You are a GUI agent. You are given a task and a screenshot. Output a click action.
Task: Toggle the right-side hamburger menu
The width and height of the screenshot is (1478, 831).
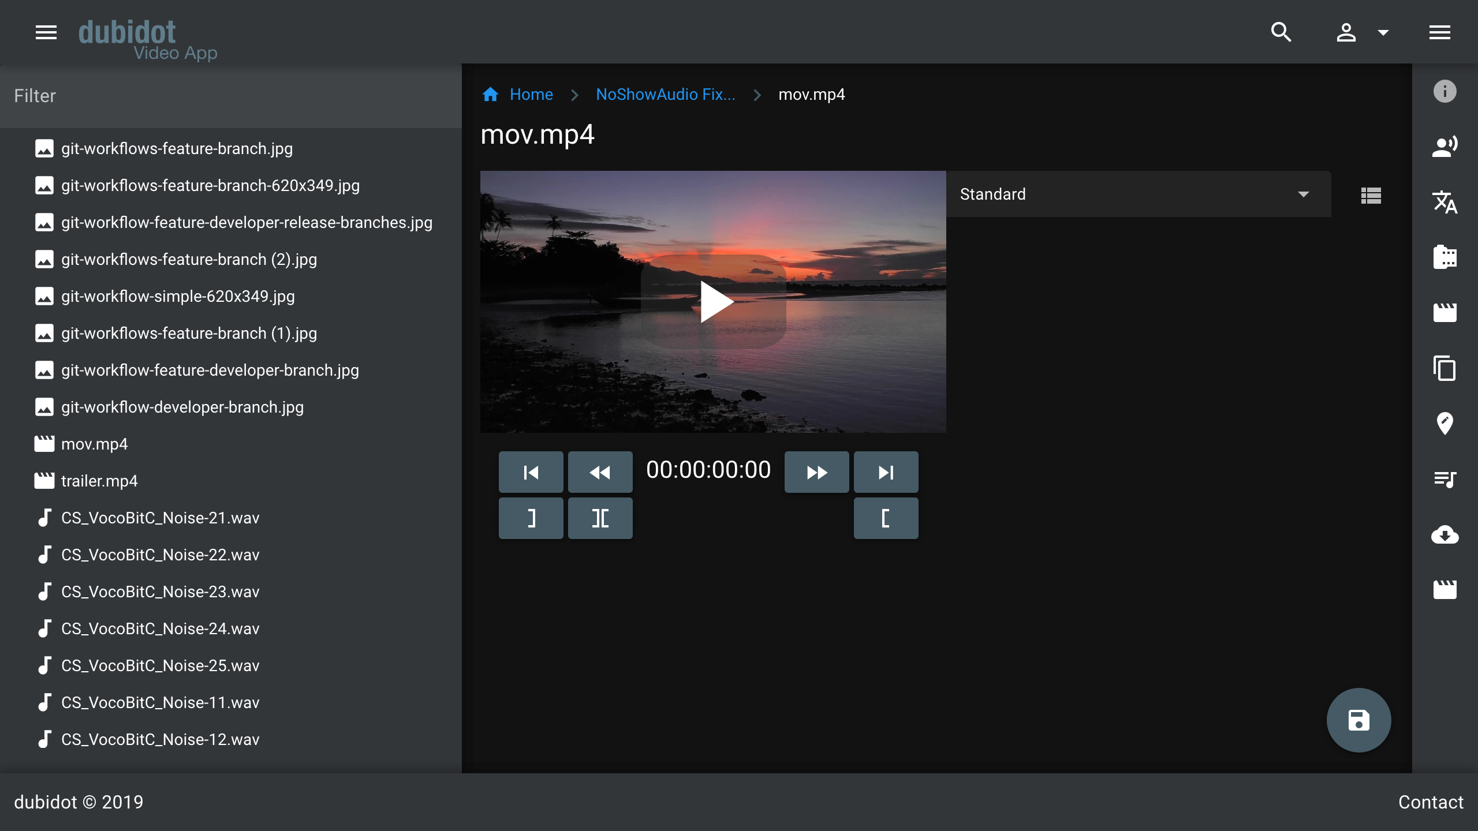click(x=1439, y=32)
